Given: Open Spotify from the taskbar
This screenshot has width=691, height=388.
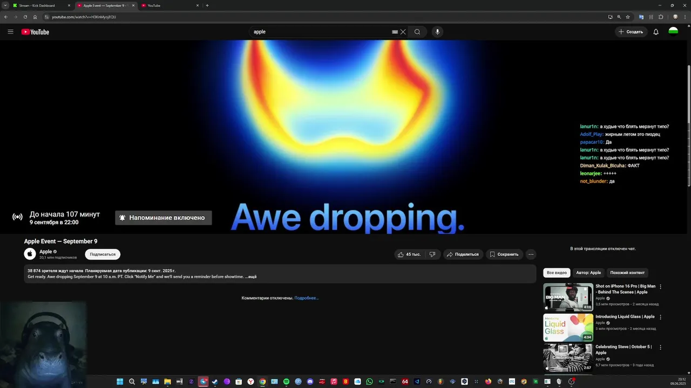Looking at the screenshot, I should click(x=286, y=382).
